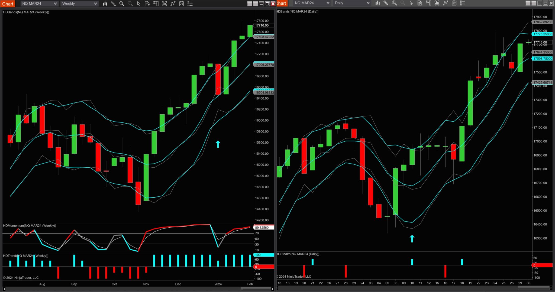The height and width of the screenshot is (292, 555).
Task: Select the Chart tab on the right window
Action: tap(281, 3)
